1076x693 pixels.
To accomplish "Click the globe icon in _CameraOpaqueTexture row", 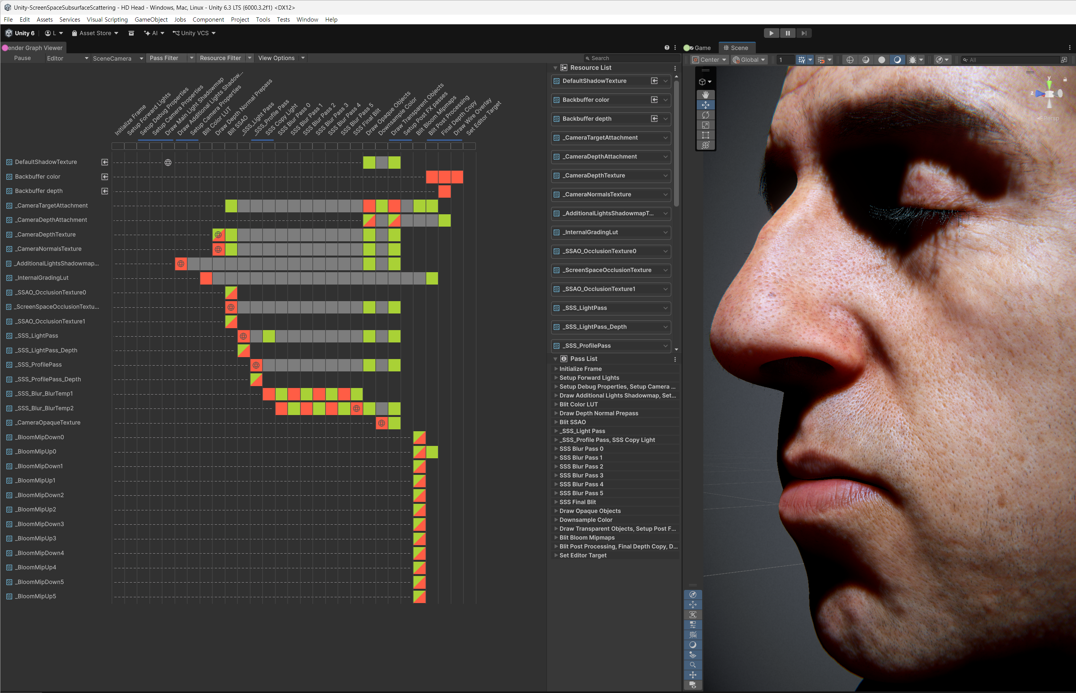I will click(381, 423).
